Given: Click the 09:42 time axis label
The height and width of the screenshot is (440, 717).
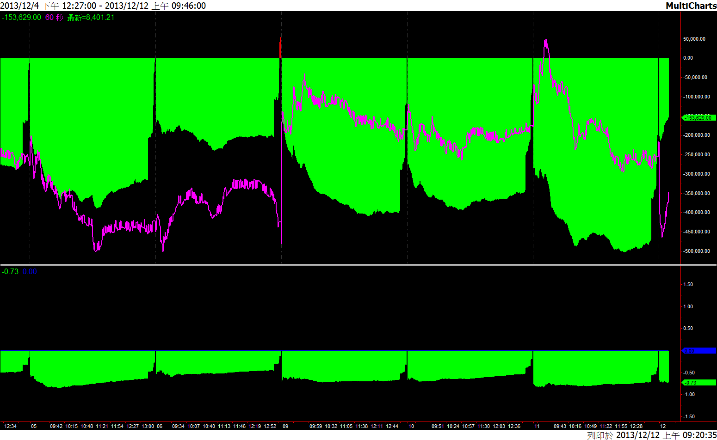Looking at the screenshot, I should click(56, 426).
